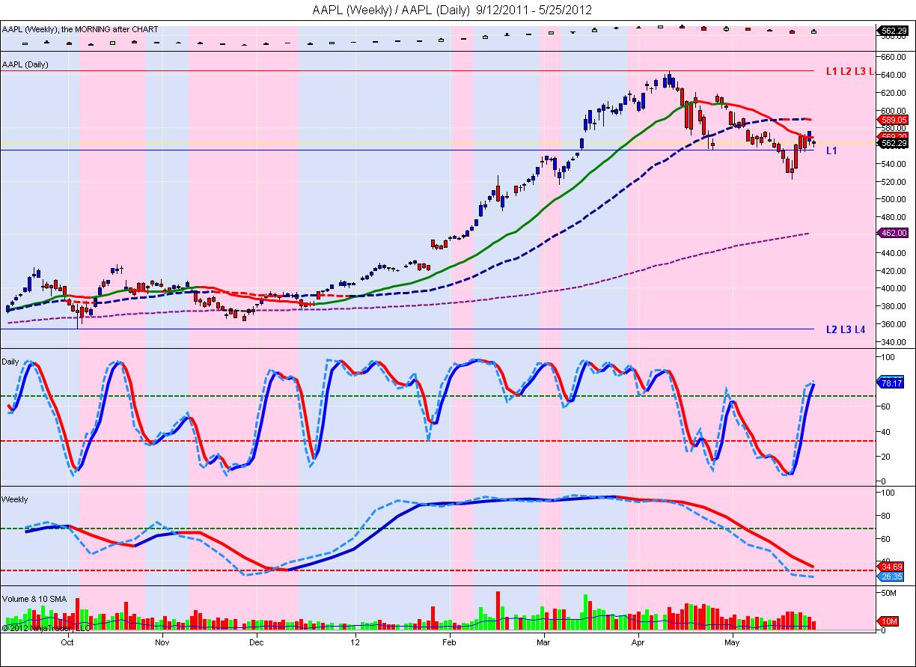Select the 660.00 price axis label
Screen dimensions: 916x667
(x=893, y=57)
